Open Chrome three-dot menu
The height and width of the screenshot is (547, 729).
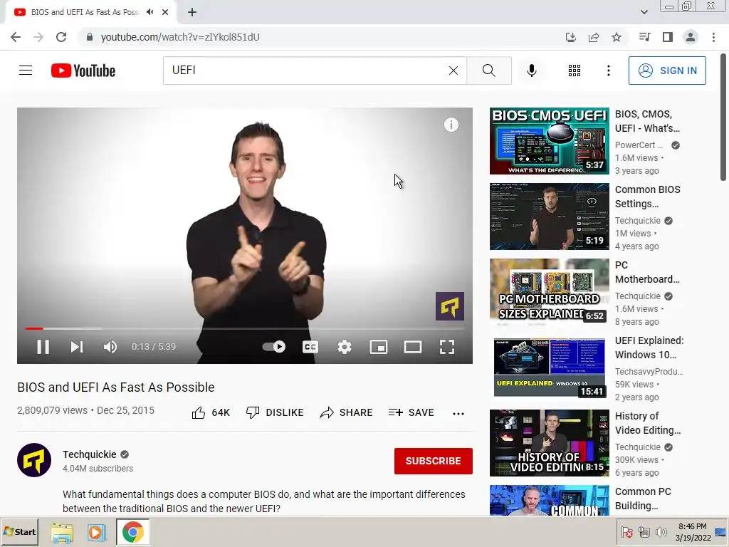713,37
